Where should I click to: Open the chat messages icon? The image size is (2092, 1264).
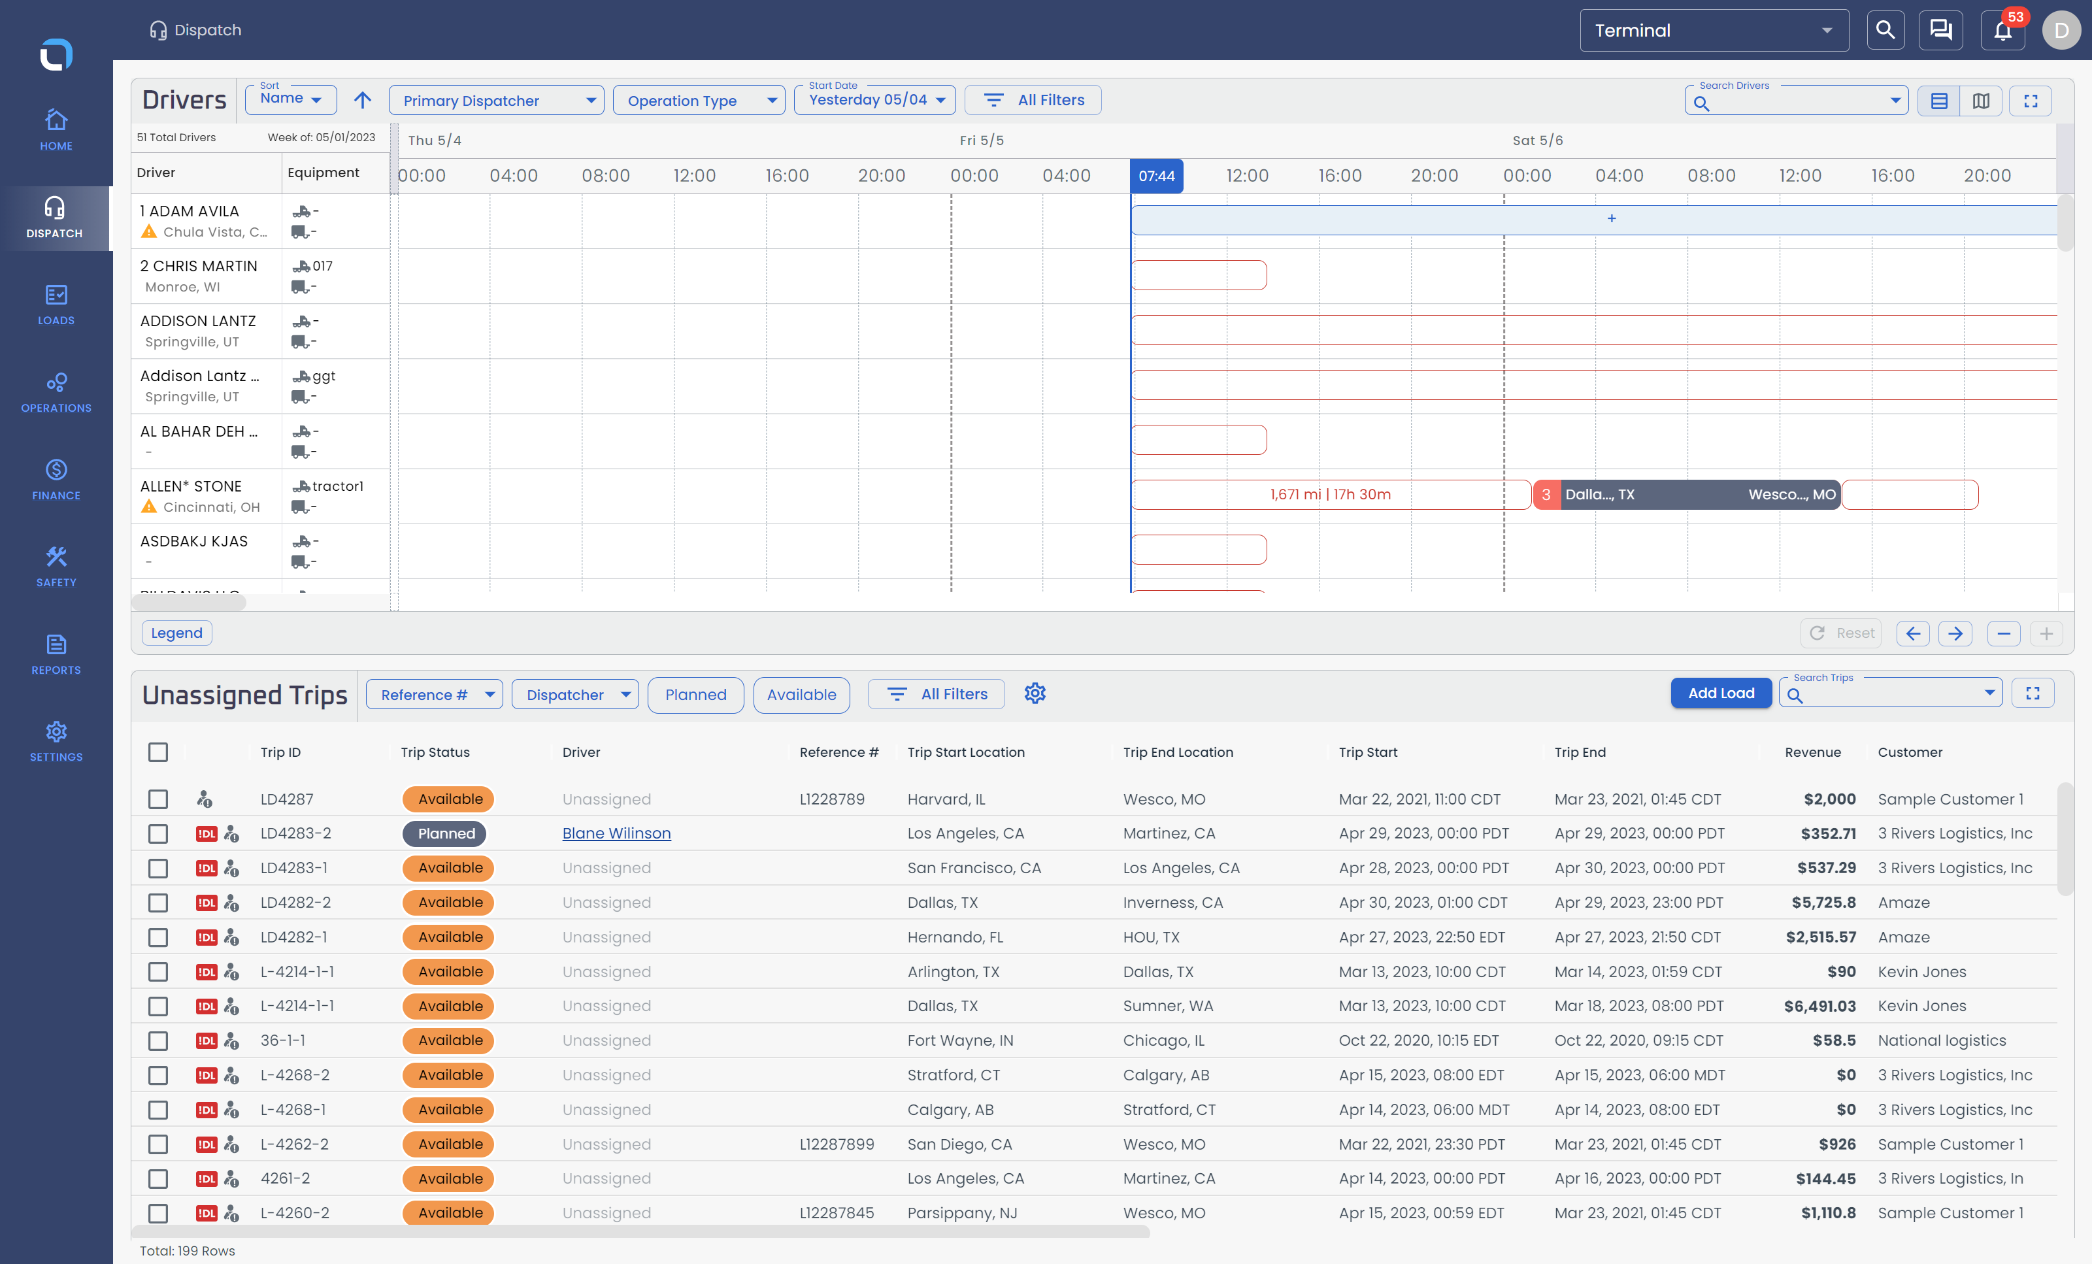pyautogui.click(x=1940, y=31)
